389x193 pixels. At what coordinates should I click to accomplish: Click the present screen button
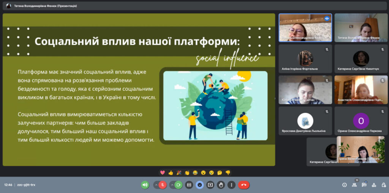coord(210,185)
